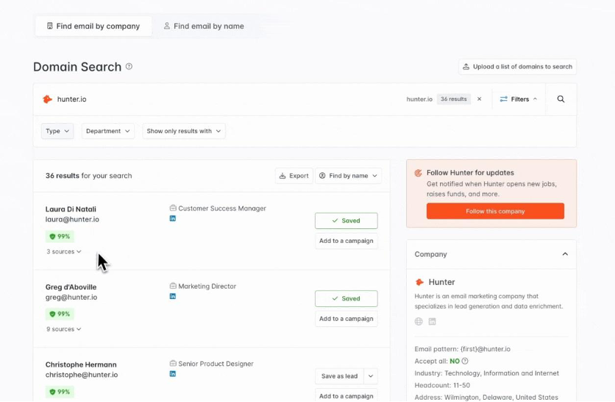
Task: Add Christophe Hermann to a campaign
Action: click(x=346, y=395)
